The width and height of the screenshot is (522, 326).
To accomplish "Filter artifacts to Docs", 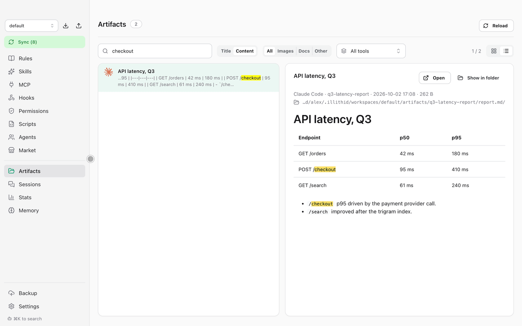I will click(304, 51).
